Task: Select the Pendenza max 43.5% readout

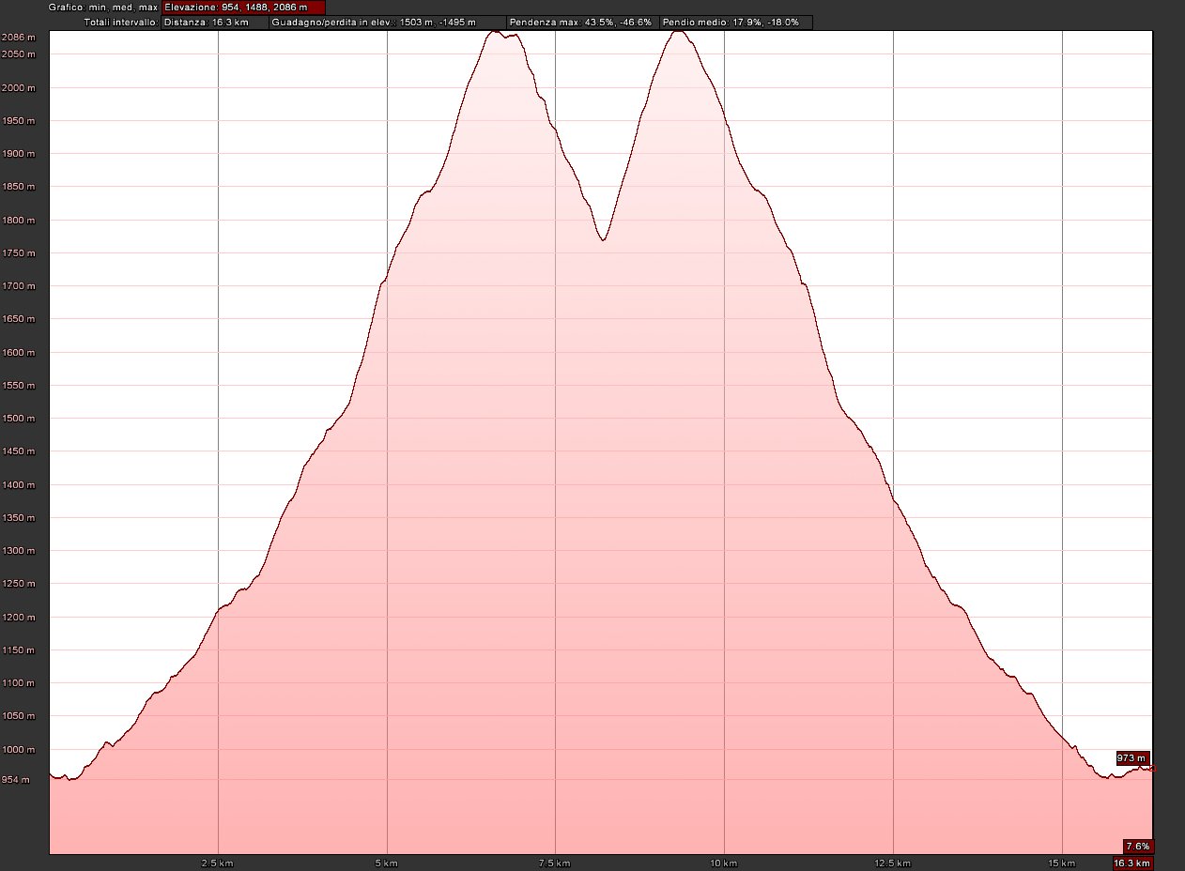Action: click(580, 22)
